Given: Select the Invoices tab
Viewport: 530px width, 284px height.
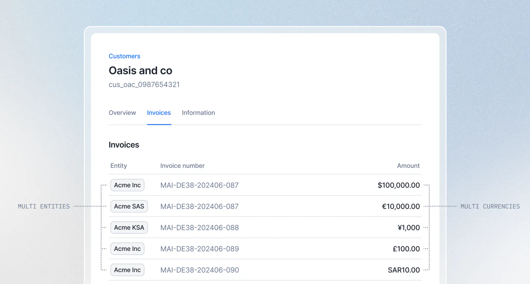Looking at the screenshot, I should [x=159, y=113].
